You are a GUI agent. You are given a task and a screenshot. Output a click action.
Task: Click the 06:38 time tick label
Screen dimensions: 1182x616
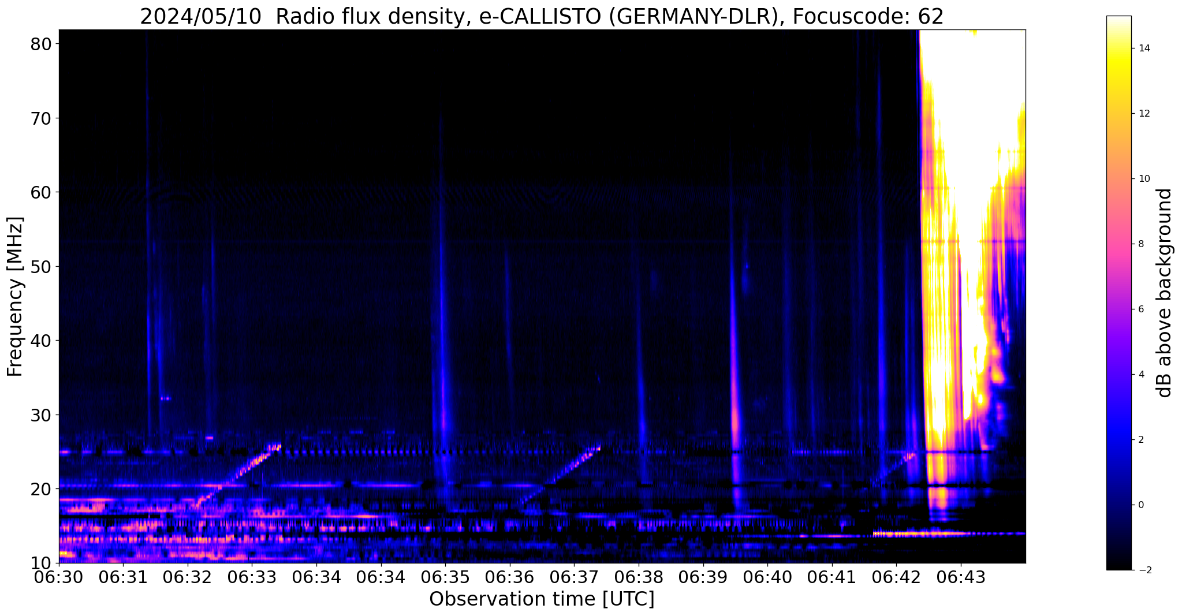[x=639, y=577]
